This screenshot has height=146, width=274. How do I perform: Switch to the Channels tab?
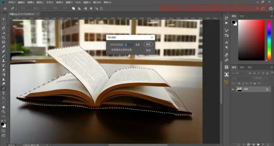[242, 67]
